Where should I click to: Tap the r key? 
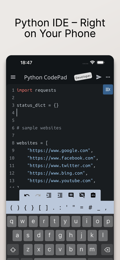[44, 221]
